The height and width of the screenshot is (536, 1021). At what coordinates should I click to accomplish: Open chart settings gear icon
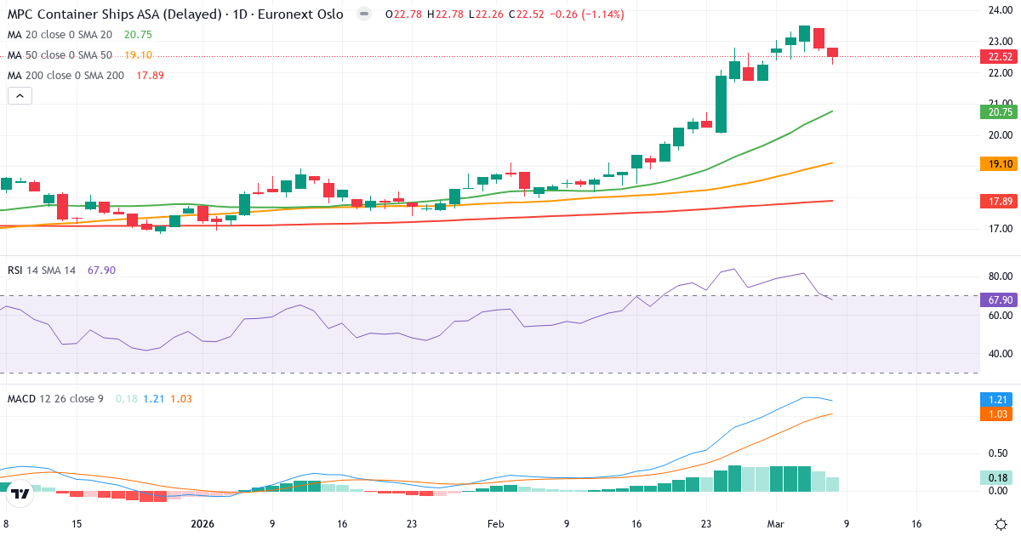coord(1001,524)
